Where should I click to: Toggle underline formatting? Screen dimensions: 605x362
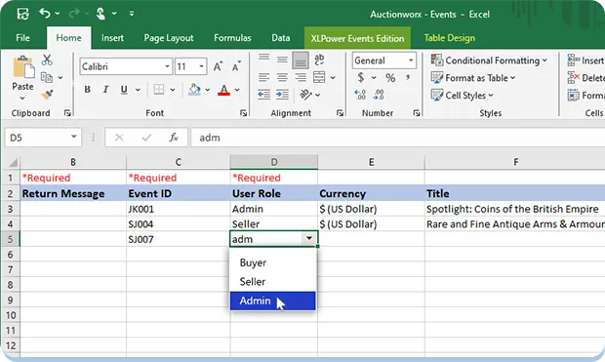(x=124, y=90)
